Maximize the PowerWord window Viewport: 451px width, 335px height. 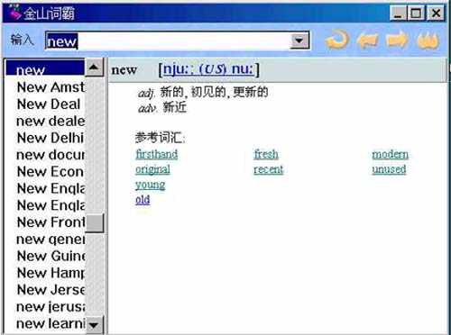[417, 14]
